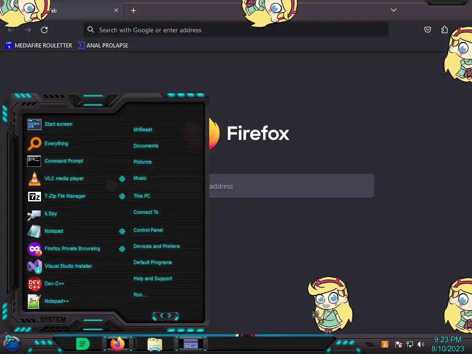Image resolution: width=472 pixels, height=354 pixels.
Task: Click the Java tray icon
Action: tap(385, 344)
